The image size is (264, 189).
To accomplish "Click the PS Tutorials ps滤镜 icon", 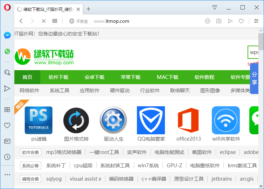I will tap(39, 120).
